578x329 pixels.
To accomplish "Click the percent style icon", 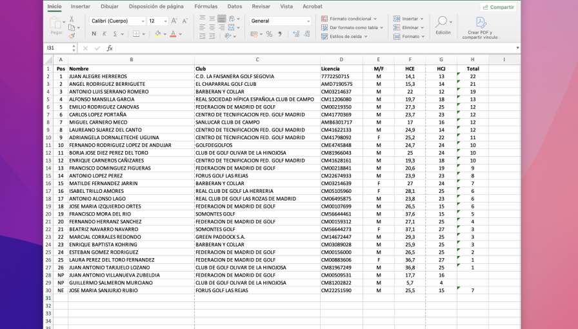I will 270,34.
